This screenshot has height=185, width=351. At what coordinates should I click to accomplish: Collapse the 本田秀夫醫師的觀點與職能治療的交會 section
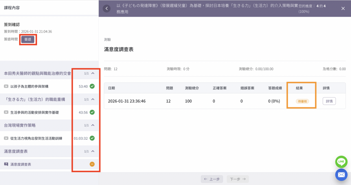click(x=93, y=73)
